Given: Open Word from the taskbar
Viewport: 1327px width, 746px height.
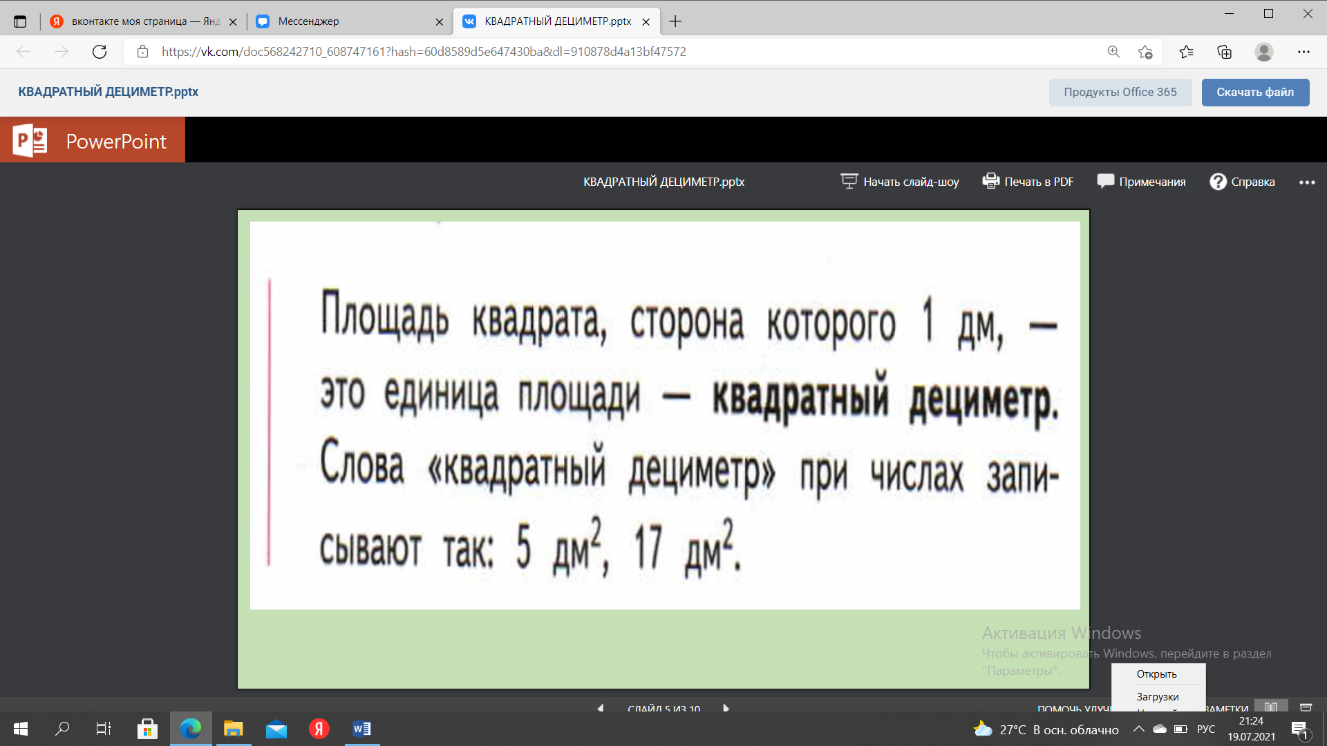Looking at the screenshot, I should 361,729.
